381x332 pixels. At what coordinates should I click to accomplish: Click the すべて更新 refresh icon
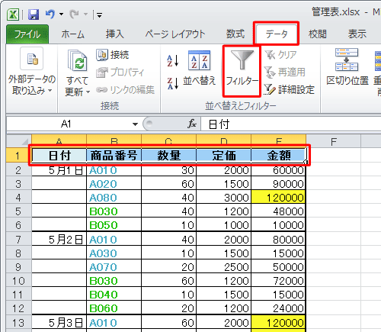78,60
